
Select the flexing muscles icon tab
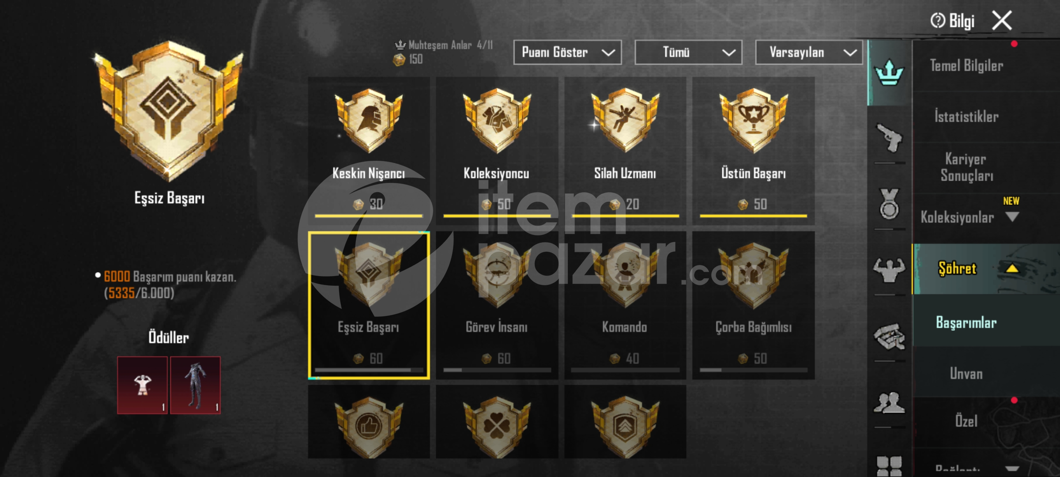pos(889,270)
